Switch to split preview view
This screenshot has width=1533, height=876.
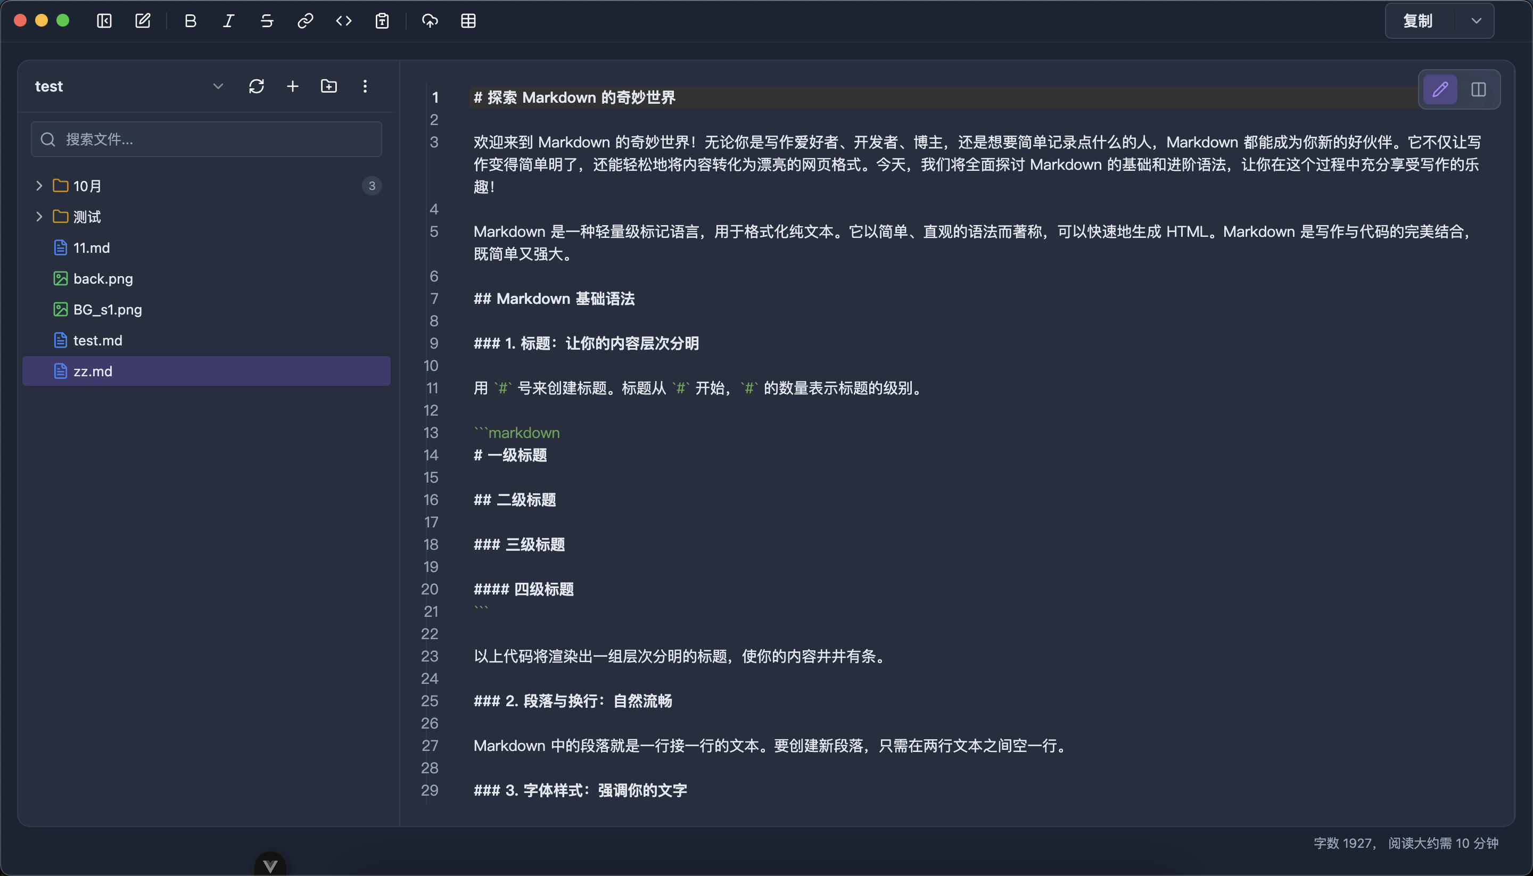tap(1478, 89)
